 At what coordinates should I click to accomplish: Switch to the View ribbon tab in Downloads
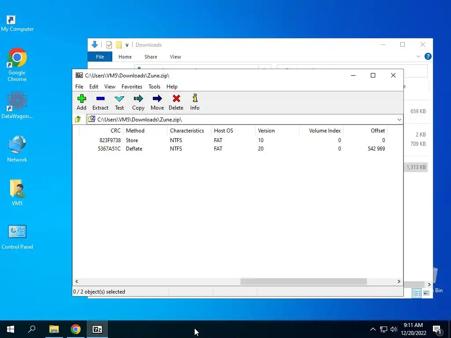175,57
